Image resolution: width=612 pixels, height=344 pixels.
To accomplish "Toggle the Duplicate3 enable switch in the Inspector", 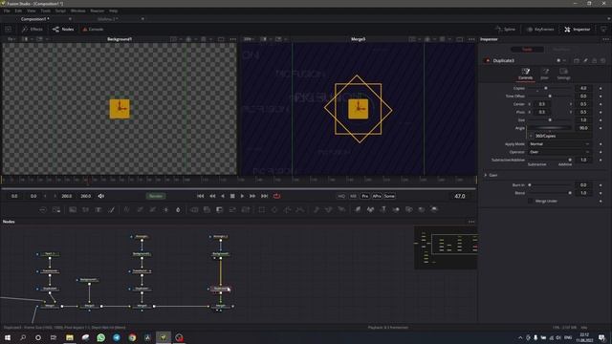I will [x=487, y=61].
